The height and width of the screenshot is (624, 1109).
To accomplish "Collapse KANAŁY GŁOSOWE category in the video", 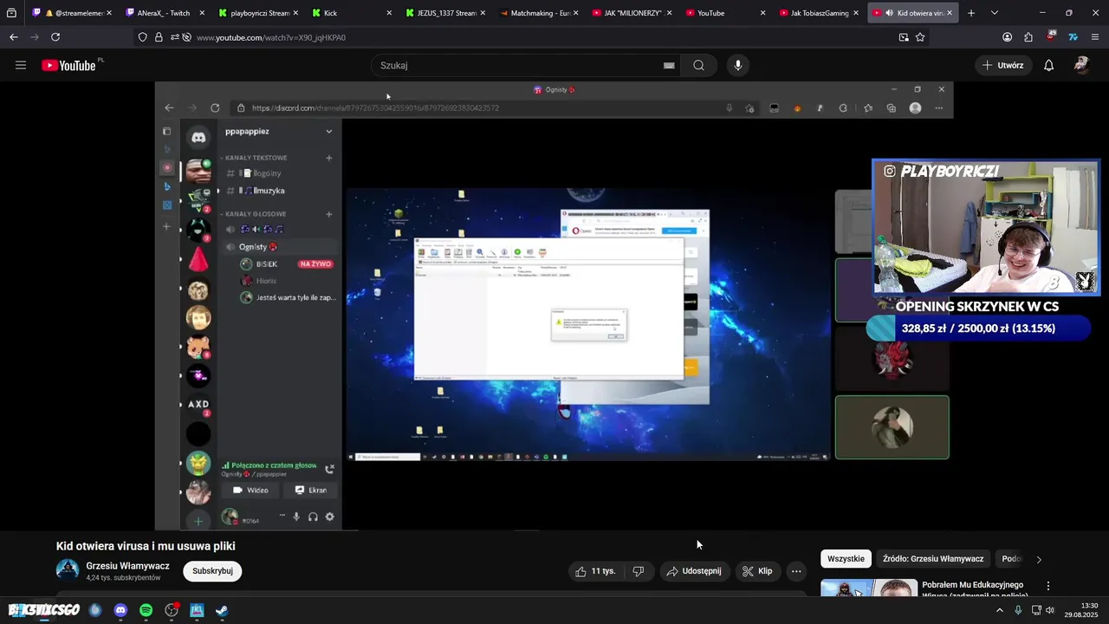I will pyautogui.click(x=253, y=214).
